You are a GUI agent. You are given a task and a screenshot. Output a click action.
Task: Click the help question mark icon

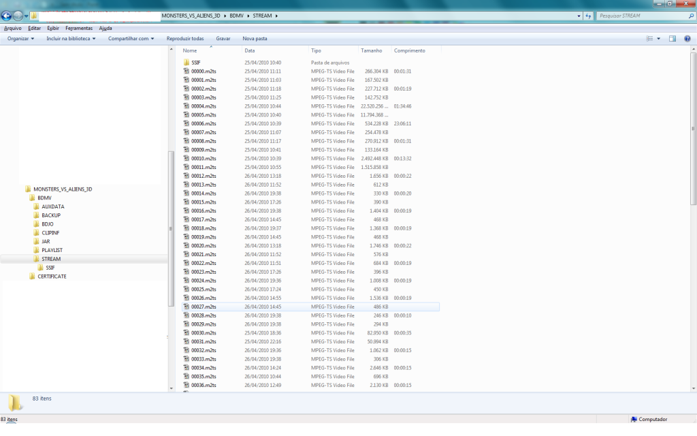click(x=687, y=39)
